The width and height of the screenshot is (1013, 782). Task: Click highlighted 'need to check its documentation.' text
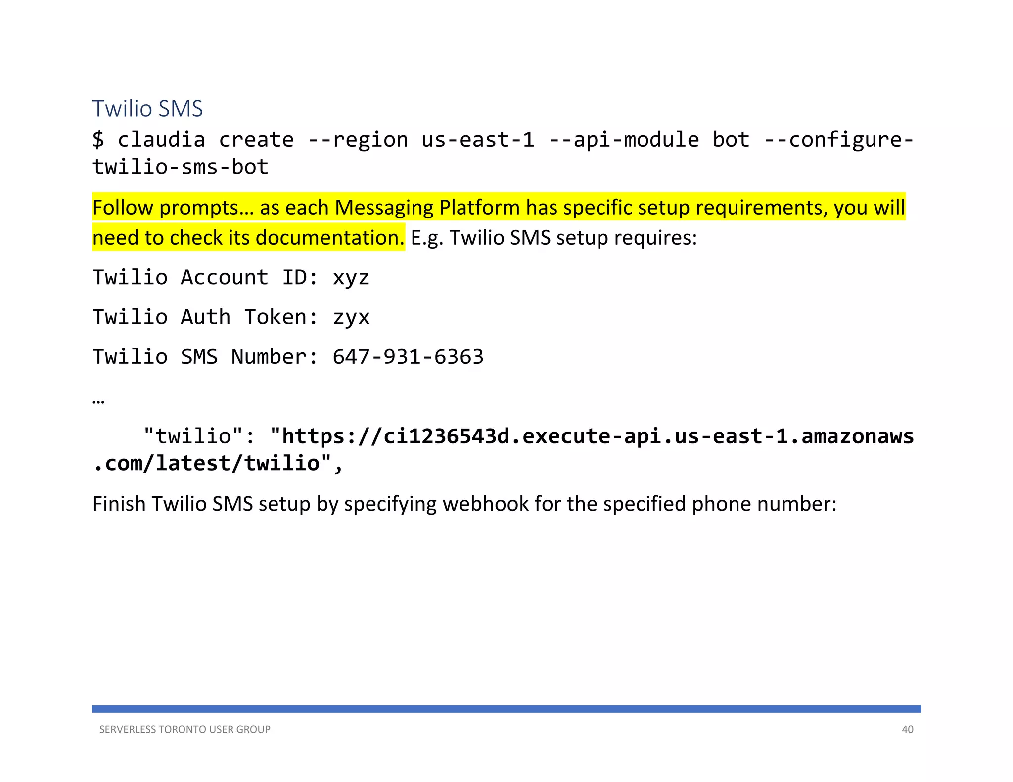[248, 238]
